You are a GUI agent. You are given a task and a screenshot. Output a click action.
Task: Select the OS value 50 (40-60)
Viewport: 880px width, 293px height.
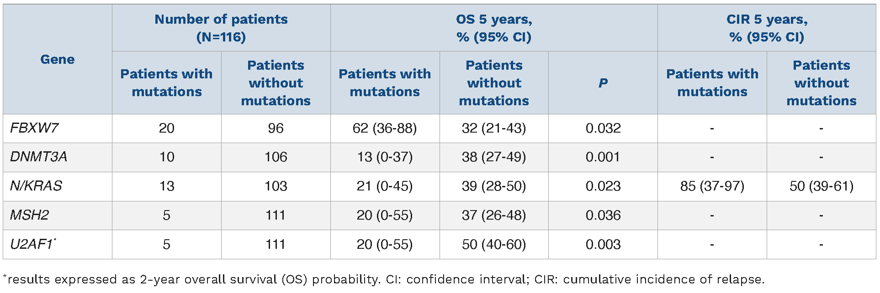point(493,244)
